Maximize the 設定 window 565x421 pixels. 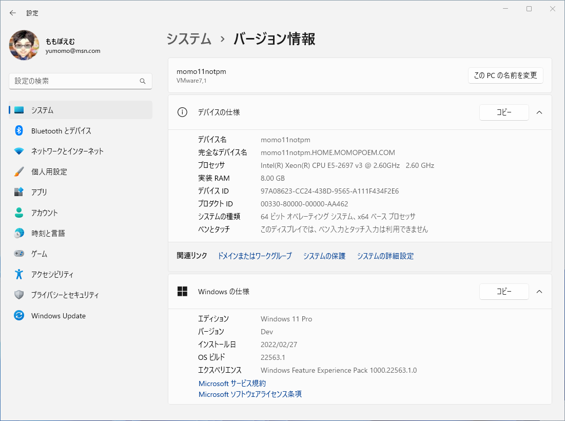[x=529, y=9]
